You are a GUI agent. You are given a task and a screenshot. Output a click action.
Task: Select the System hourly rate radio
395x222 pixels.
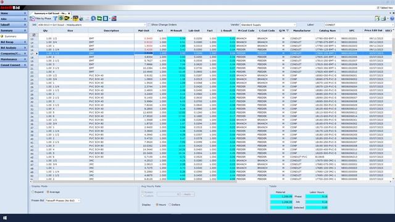pos(143,192)
